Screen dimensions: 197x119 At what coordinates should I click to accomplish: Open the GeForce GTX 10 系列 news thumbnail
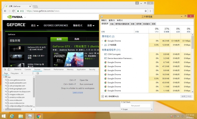click(x=17, y=49)
